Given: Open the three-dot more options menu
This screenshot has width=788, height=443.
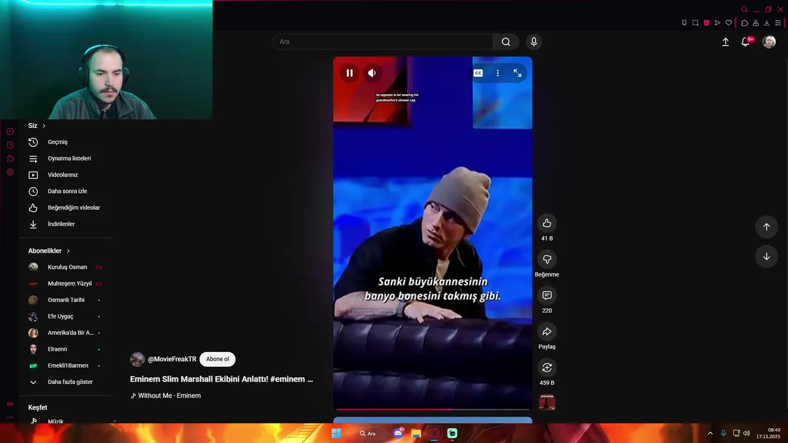Looking at the screenshot, I should pyautogui.click(x=497, y=73).
